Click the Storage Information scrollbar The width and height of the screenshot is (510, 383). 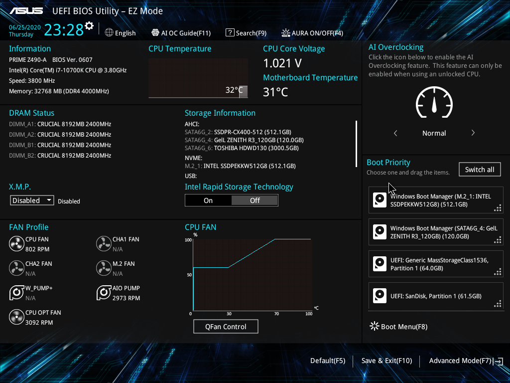tap(357, 144)
